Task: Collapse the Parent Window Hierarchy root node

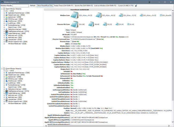Action: tap(1, 9)
